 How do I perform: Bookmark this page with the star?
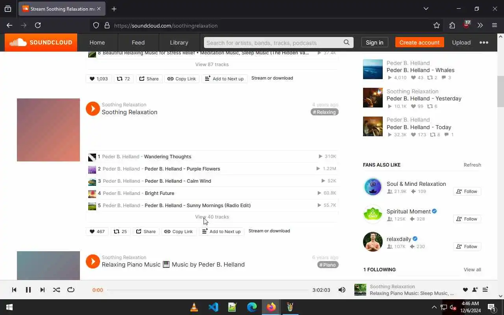pyautogui.click(x=437, y=25)
